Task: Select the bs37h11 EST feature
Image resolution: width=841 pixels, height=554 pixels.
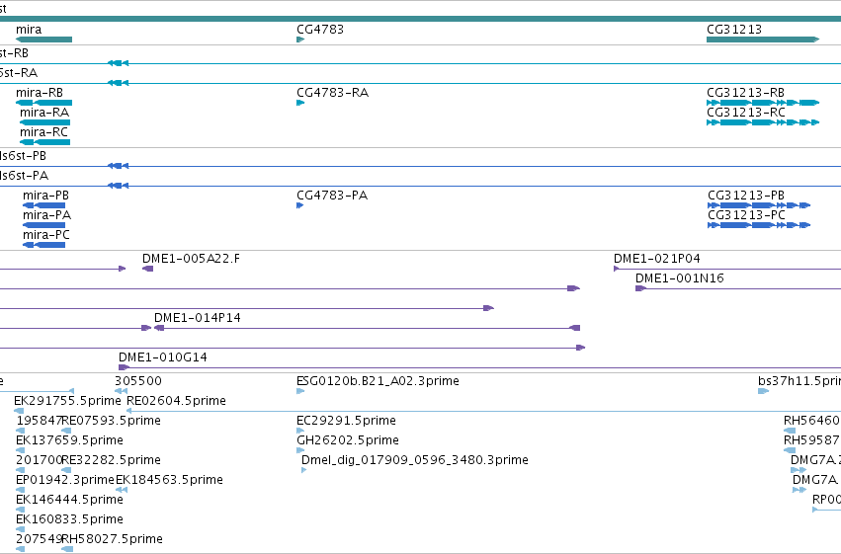Action: [764, 391]
